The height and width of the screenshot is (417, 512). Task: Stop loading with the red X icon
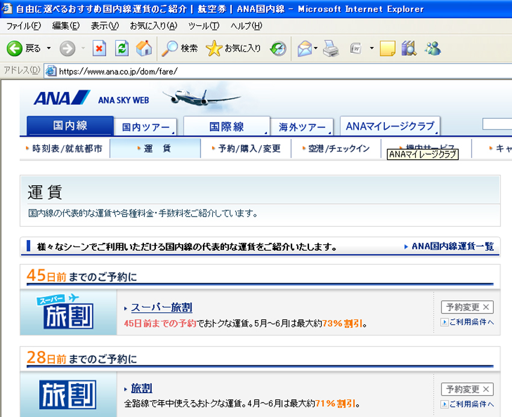pyautogui.click(x=99, y=48)
